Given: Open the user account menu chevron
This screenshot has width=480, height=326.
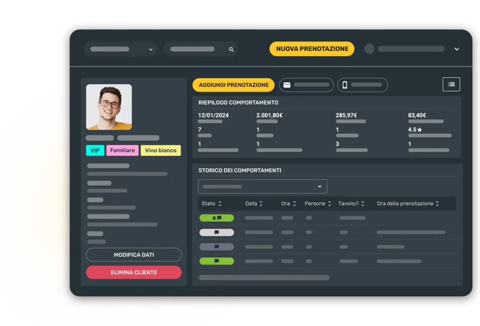Looking at the screenshot, I should (x=457, y=49).
